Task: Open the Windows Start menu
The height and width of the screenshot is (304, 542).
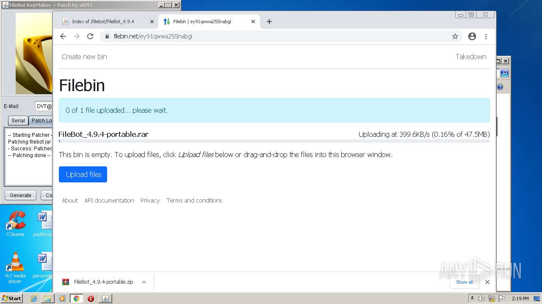Action: (x=12, y=298)
